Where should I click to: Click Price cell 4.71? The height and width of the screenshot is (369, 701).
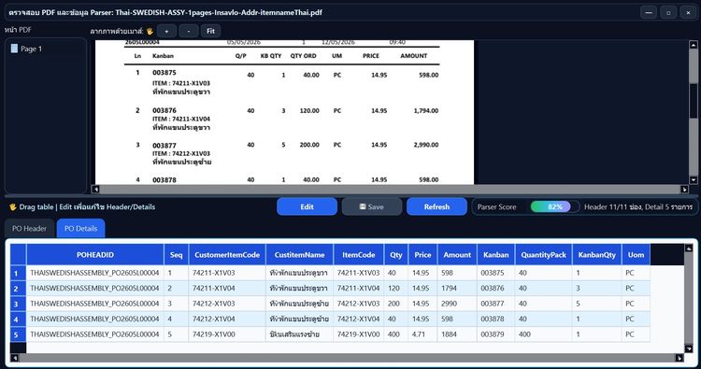click(422, 334)
